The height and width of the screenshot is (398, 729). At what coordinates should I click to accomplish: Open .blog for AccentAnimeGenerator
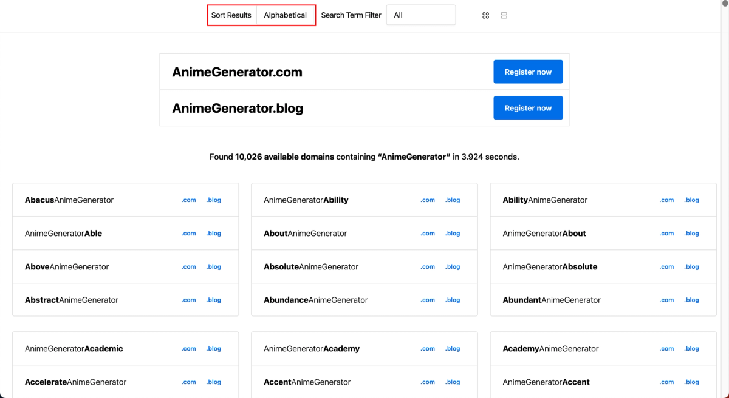[x=453, y=382]
